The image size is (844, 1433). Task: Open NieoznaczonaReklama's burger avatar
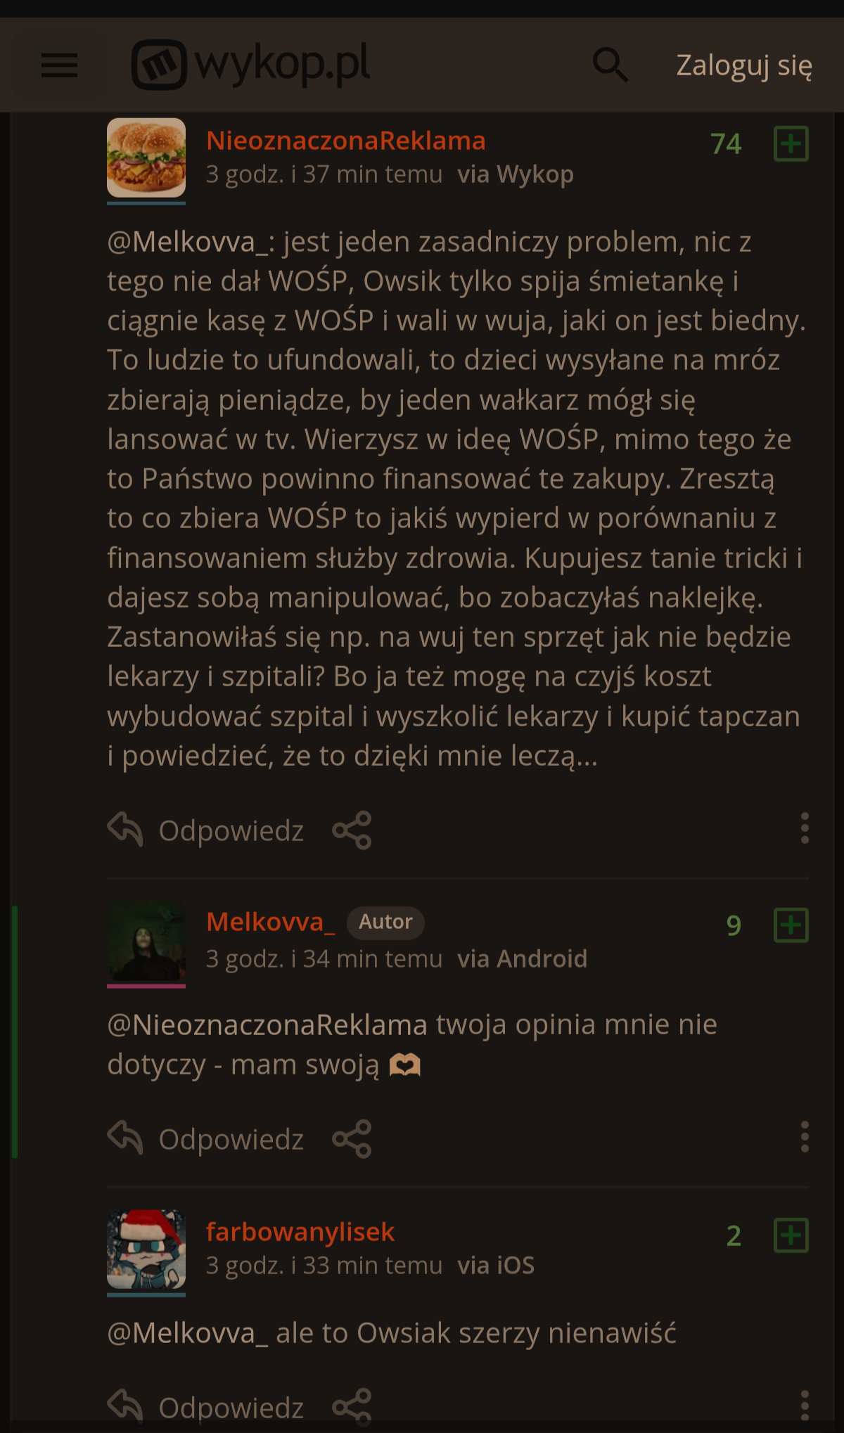146,158
